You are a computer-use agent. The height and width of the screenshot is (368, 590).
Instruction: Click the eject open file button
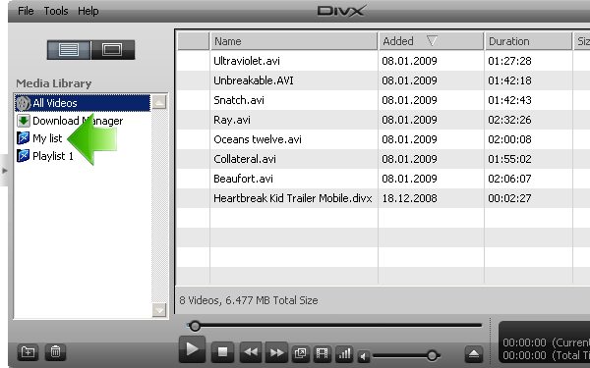point(474,353)
